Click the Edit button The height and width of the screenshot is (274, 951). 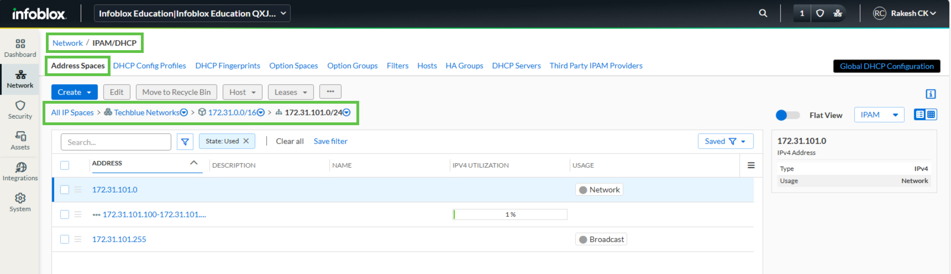click(117, 92)
